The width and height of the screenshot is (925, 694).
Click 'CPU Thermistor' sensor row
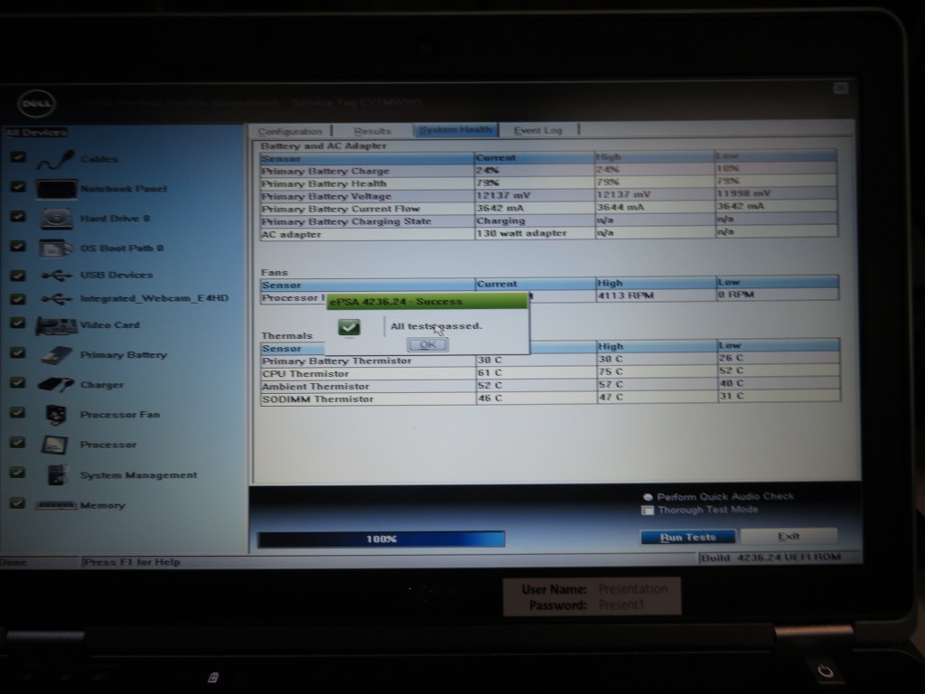click(x=550, y=373)
